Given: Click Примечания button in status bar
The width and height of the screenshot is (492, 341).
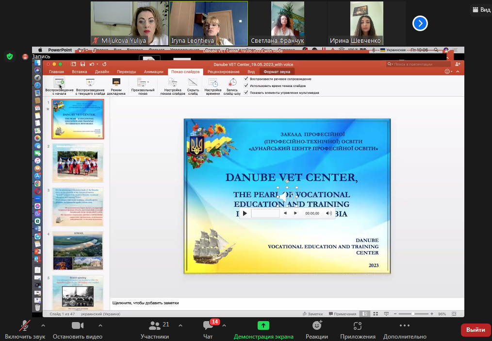Looking at the screenshot, I should tap(343, 314).
